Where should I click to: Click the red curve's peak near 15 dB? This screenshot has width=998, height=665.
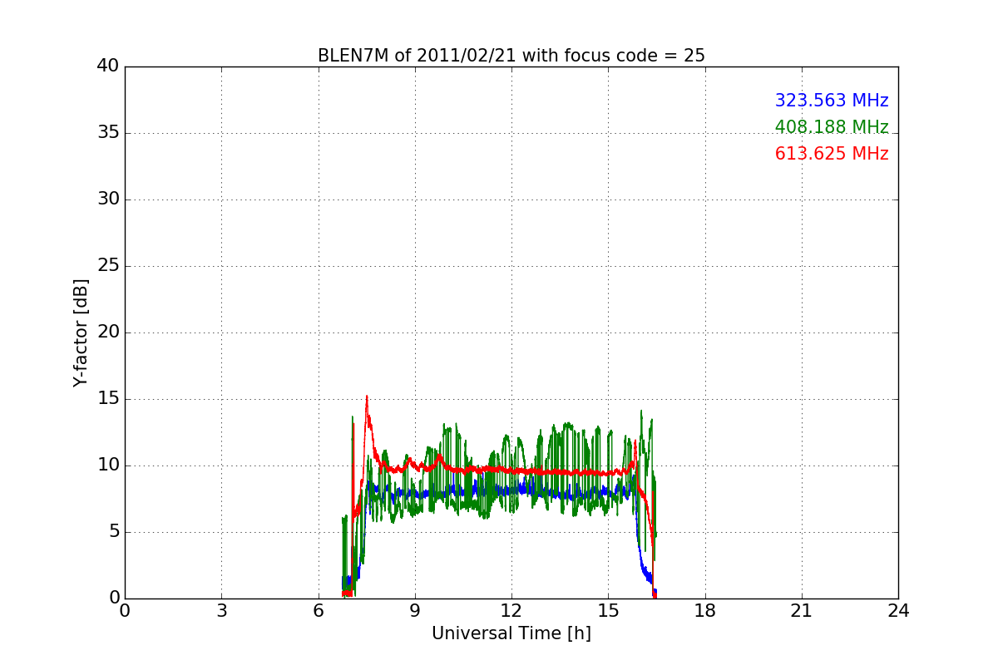pyautogui.click(x=367, y=397)
